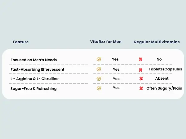Image resolution: width=186 pixels, height=139 pixels.
Task: Click the Tablets/Capsules text
Action: (x=165, y=69)
